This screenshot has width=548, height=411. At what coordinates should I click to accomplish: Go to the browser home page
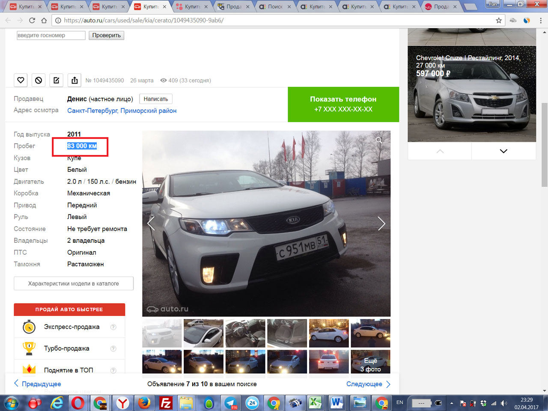point(44,20)
